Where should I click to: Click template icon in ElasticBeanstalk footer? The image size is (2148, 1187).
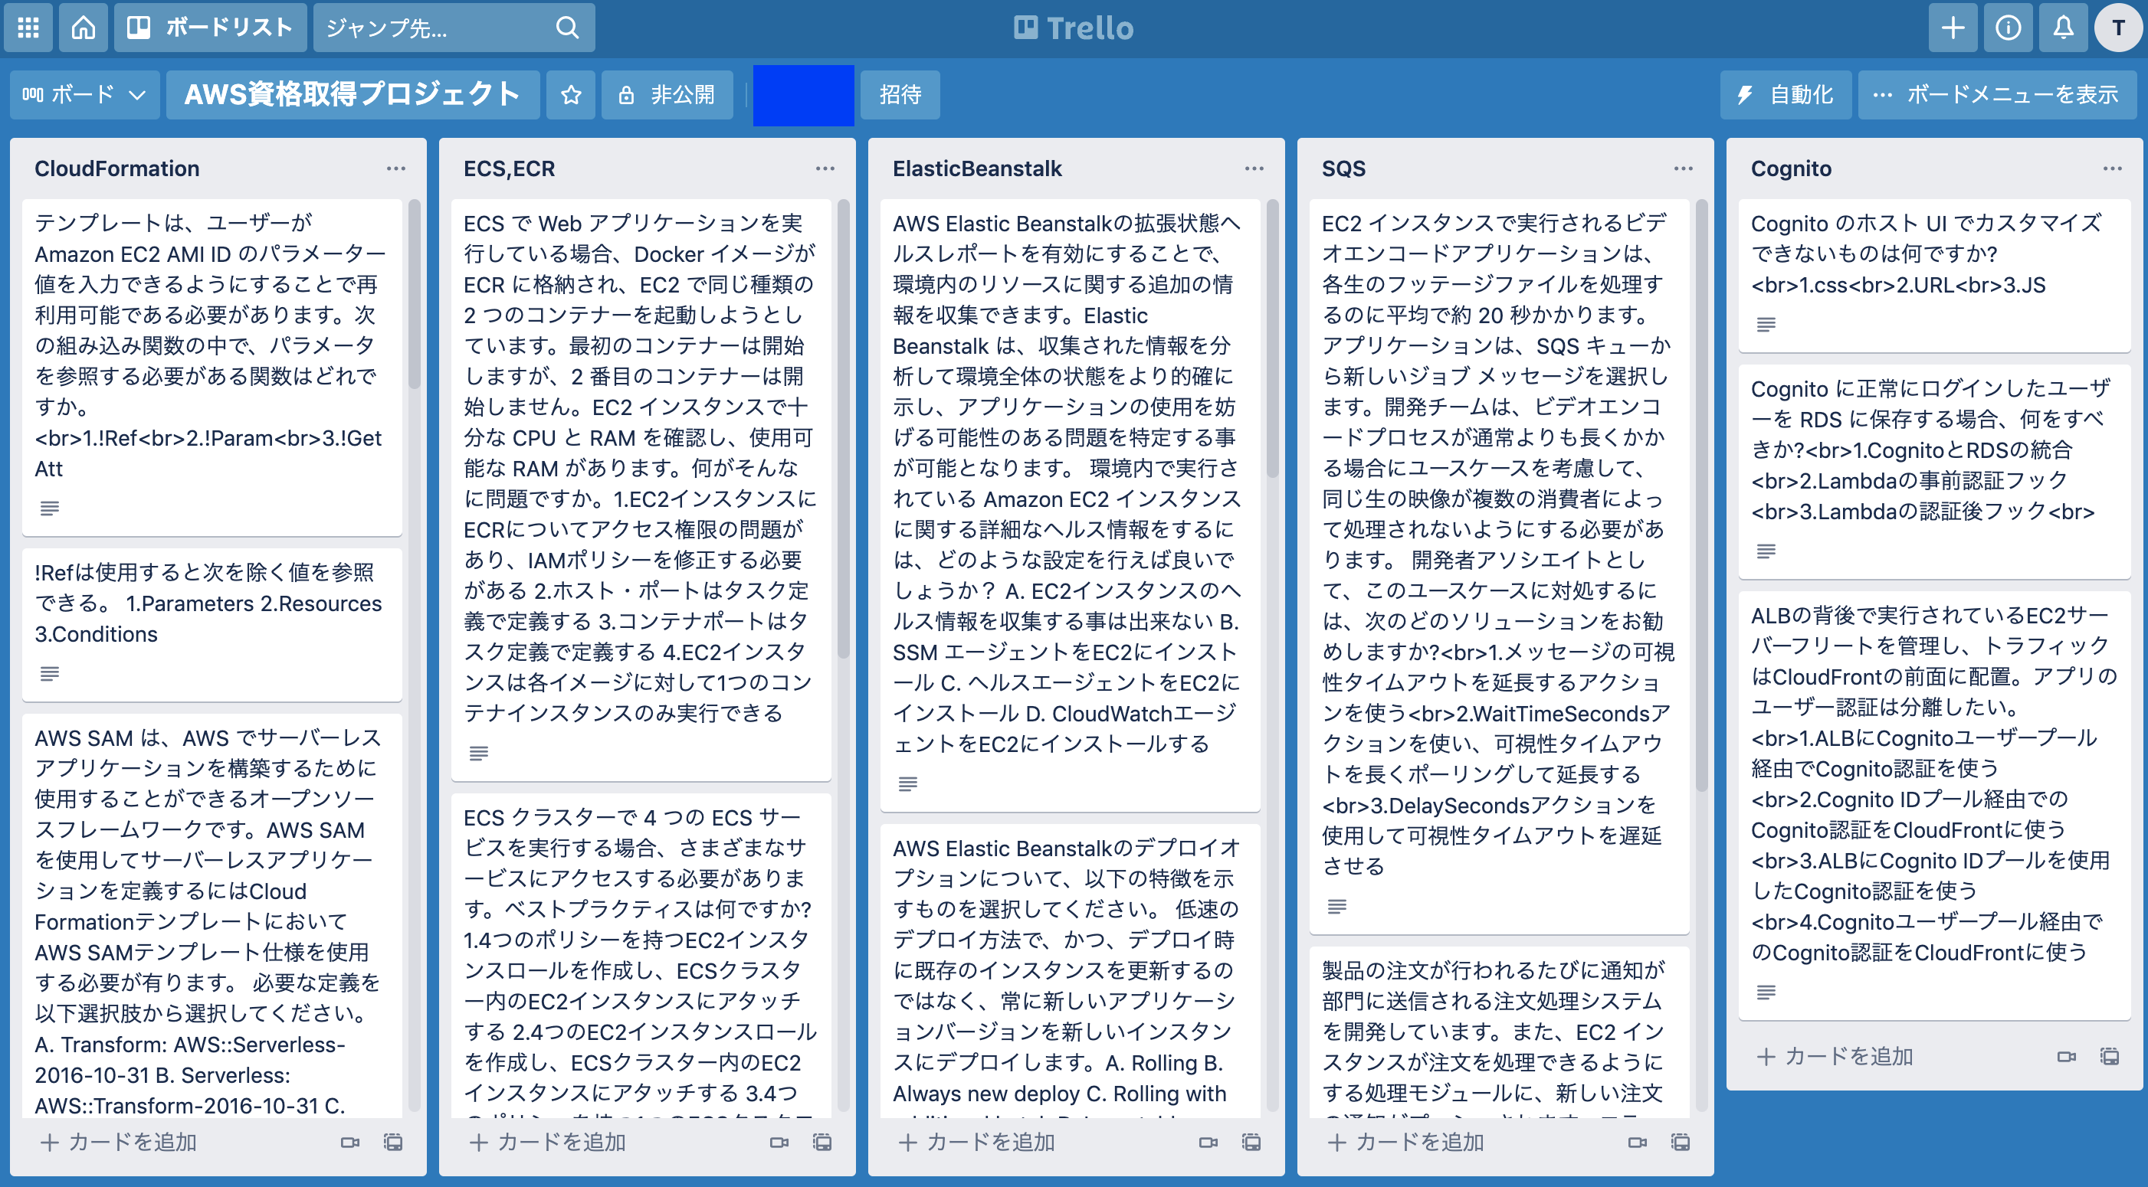(x=1251, y=1142)
